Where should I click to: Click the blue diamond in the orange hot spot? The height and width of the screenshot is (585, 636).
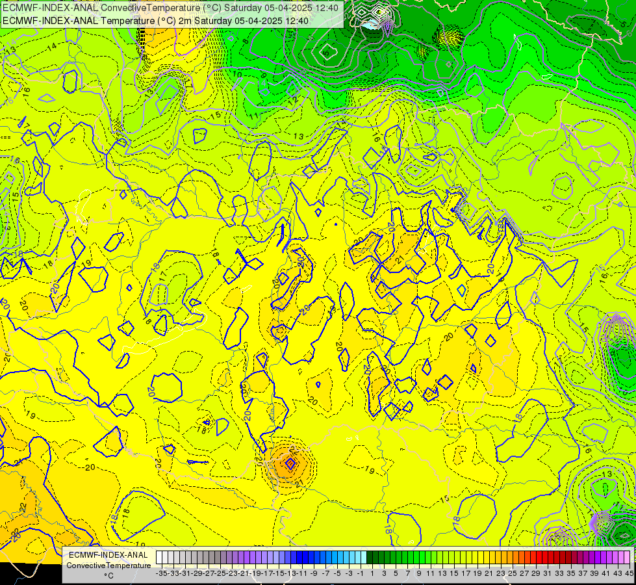click(290, 463)
